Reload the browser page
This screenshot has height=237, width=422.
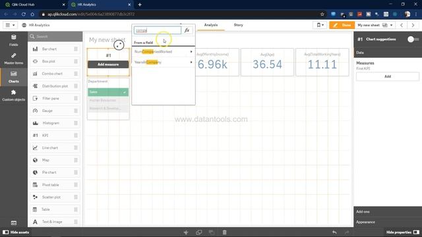click(24, 14)
